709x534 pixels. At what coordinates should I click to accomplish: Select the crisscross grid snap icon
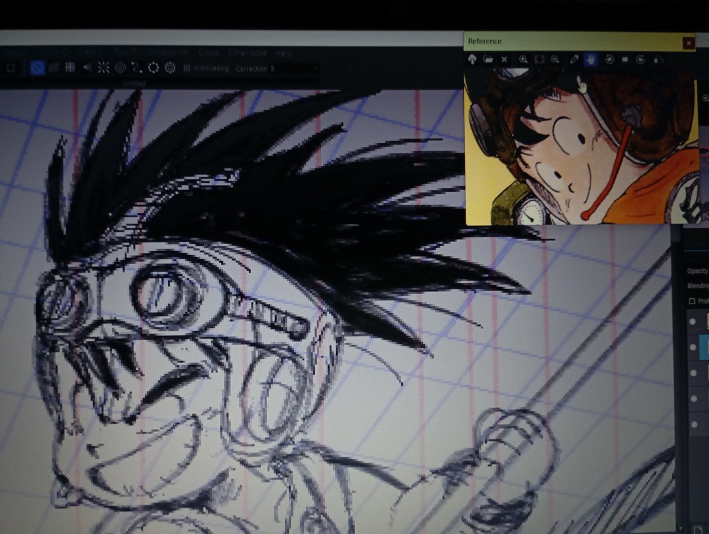click(x=70, y=67)
